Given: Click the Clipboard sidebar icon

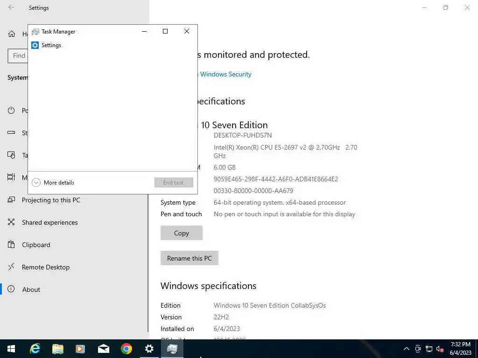Looking at the screenshot, I should click(11, 244).
